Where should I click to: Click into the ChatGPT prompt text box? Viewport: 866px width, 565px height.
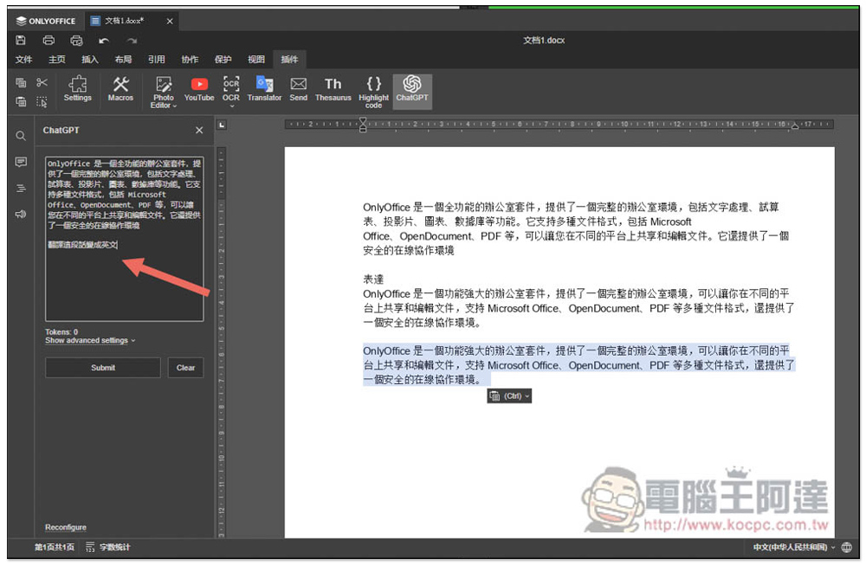124,238
